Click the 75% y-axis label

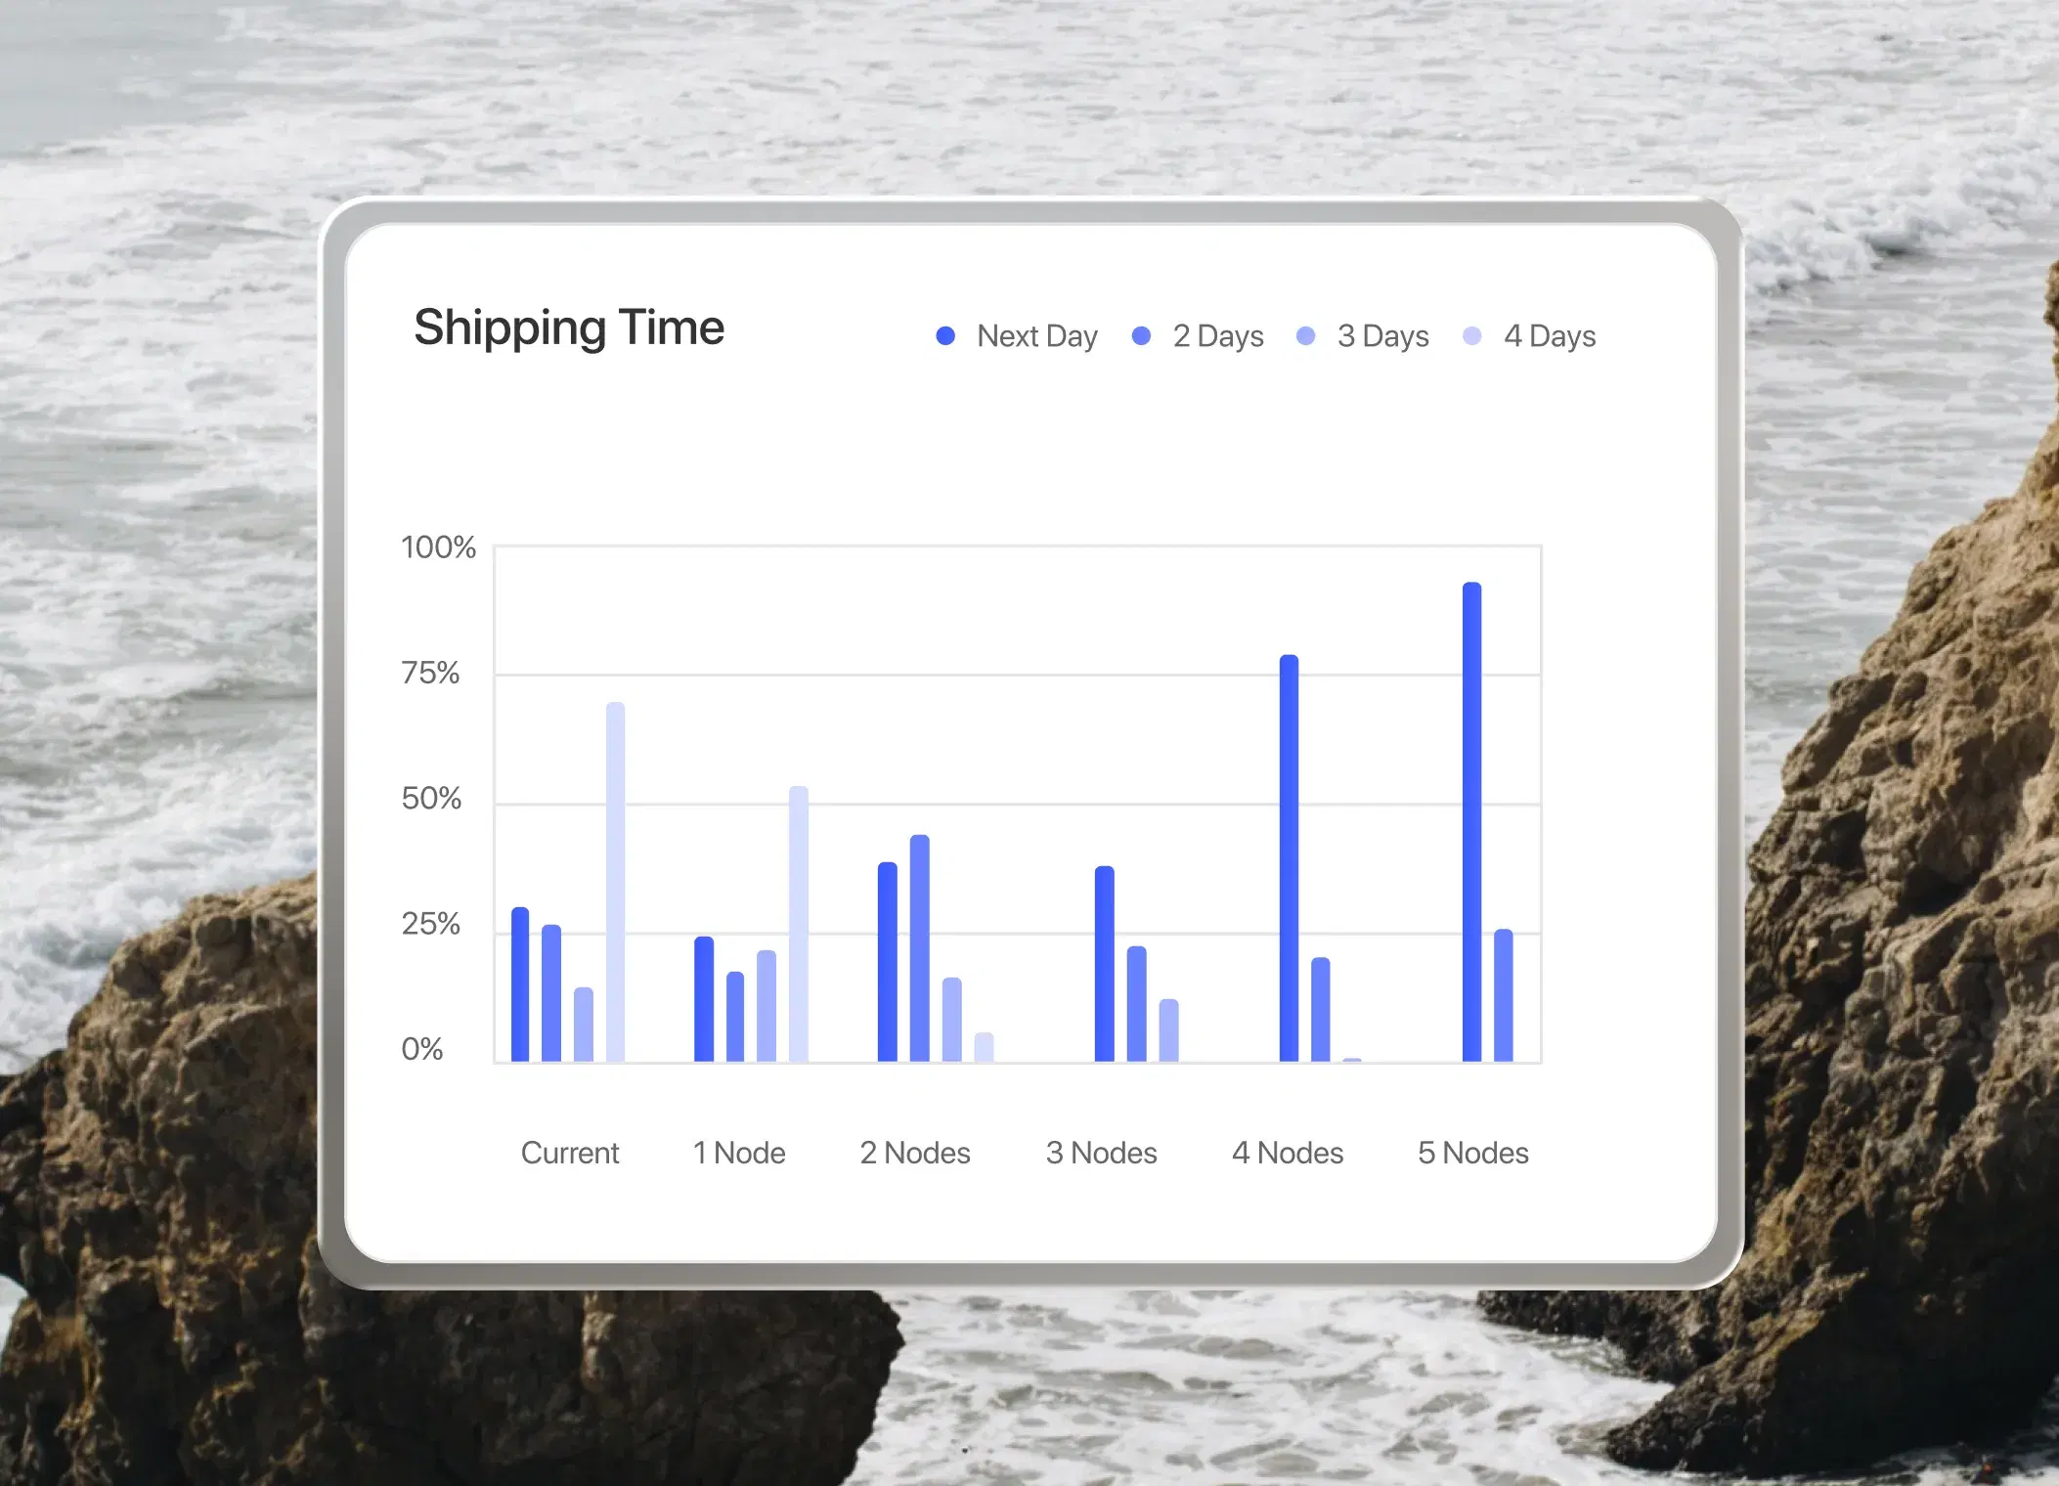[x=430, y=673]
